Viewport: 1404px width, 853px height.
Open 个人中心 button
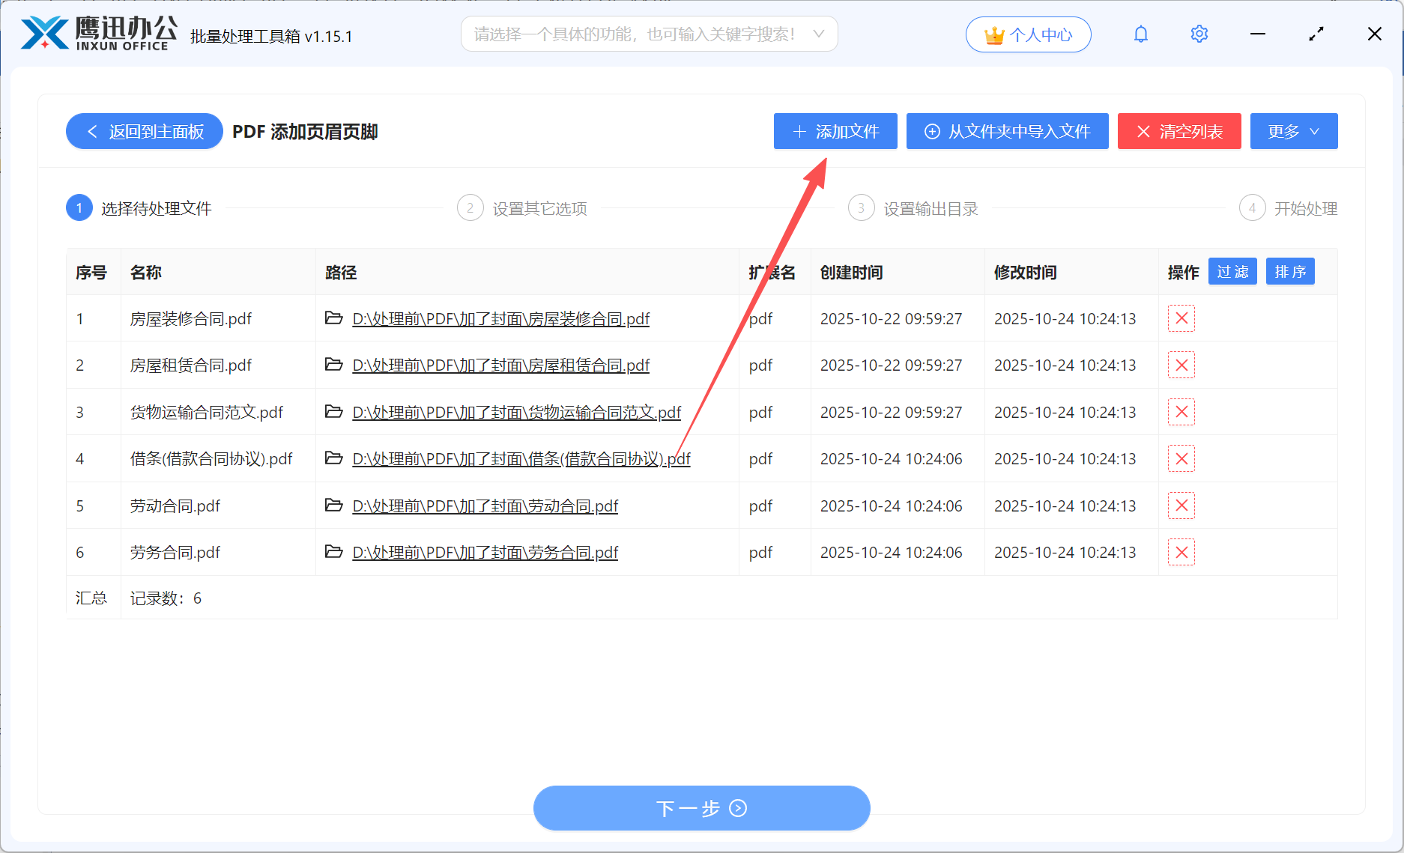(x=1028, y=34)
